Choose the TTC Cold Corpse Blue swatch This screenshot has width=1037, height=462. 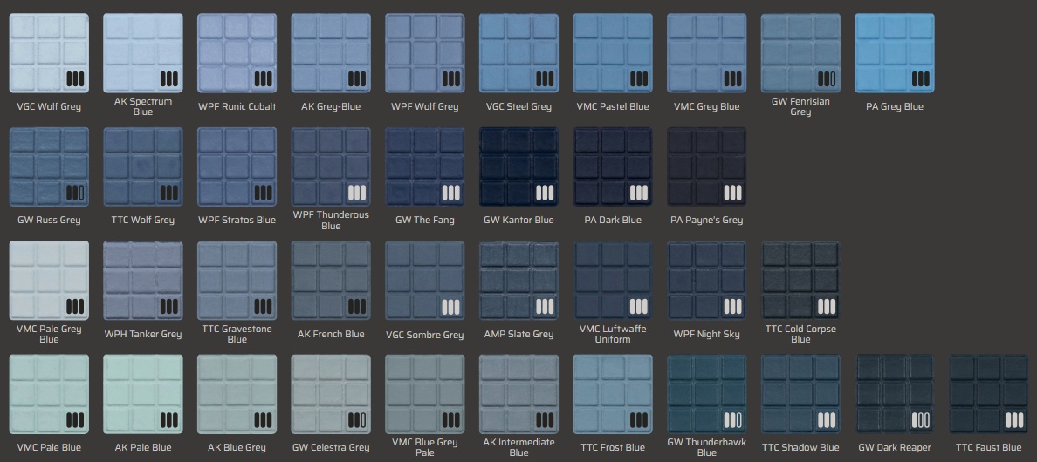(x=800, y=281)
